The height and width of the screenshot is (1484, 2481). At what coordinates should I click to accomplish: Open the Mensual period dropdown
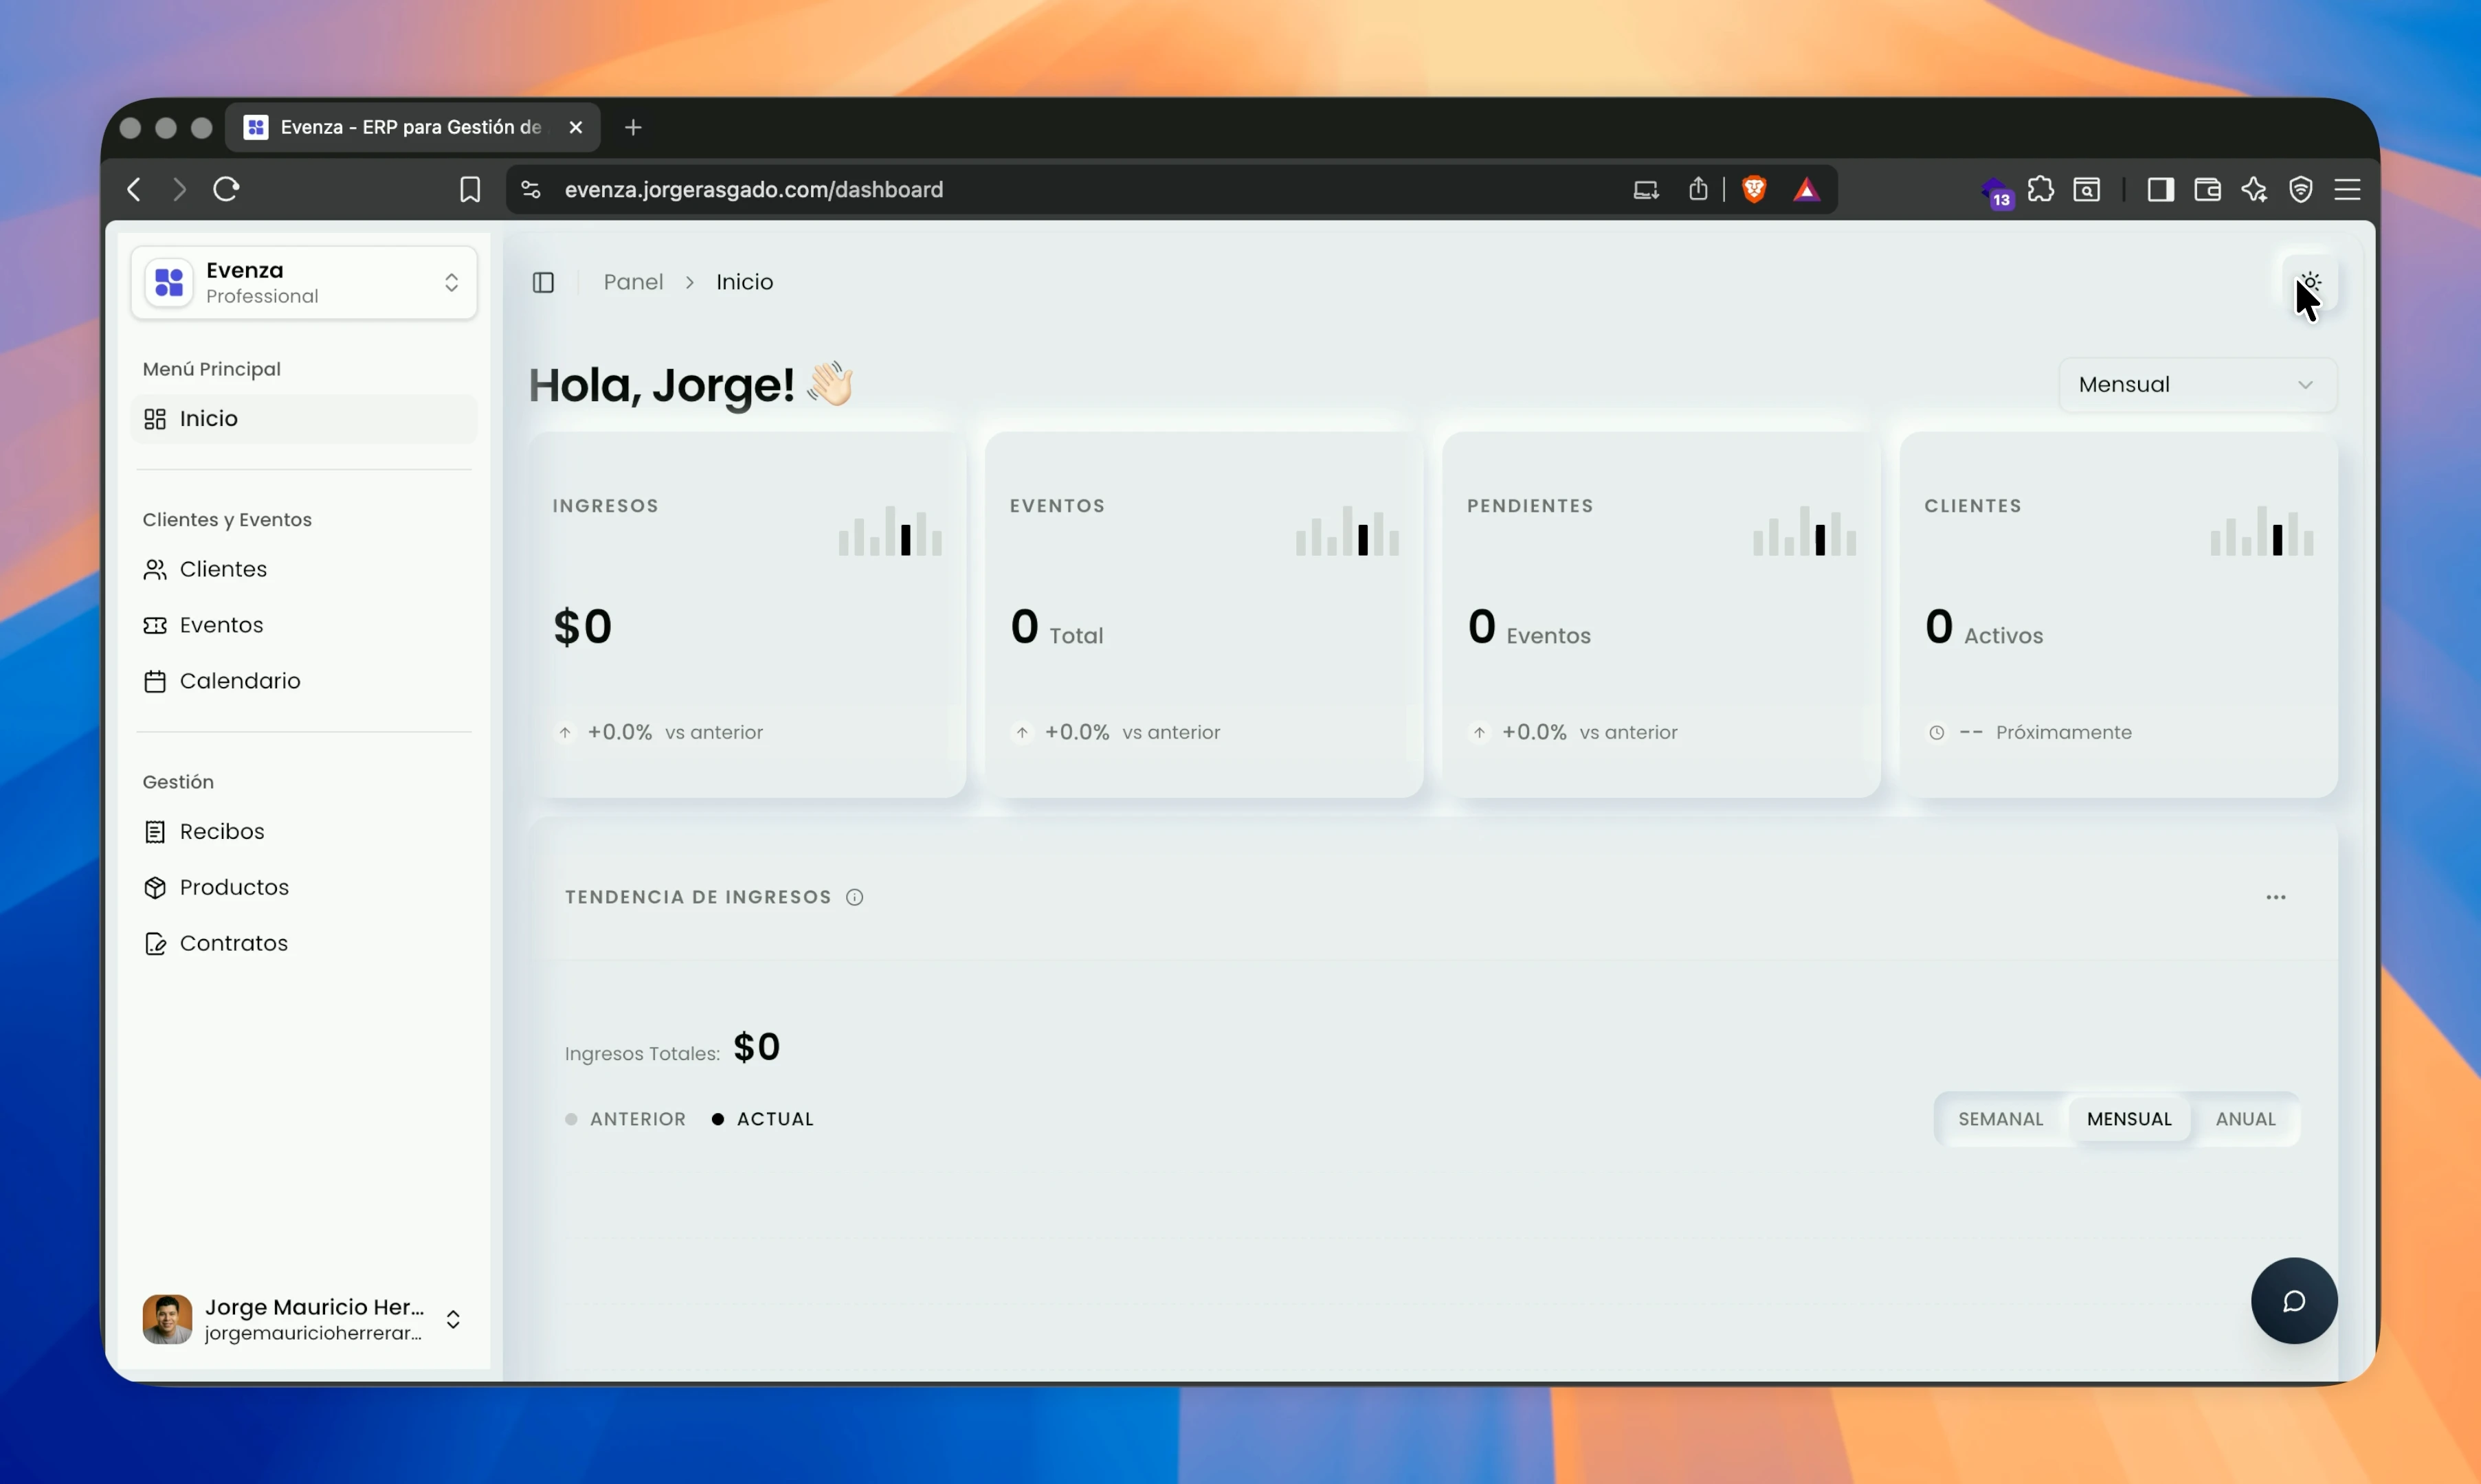(x=2196, y=384)
